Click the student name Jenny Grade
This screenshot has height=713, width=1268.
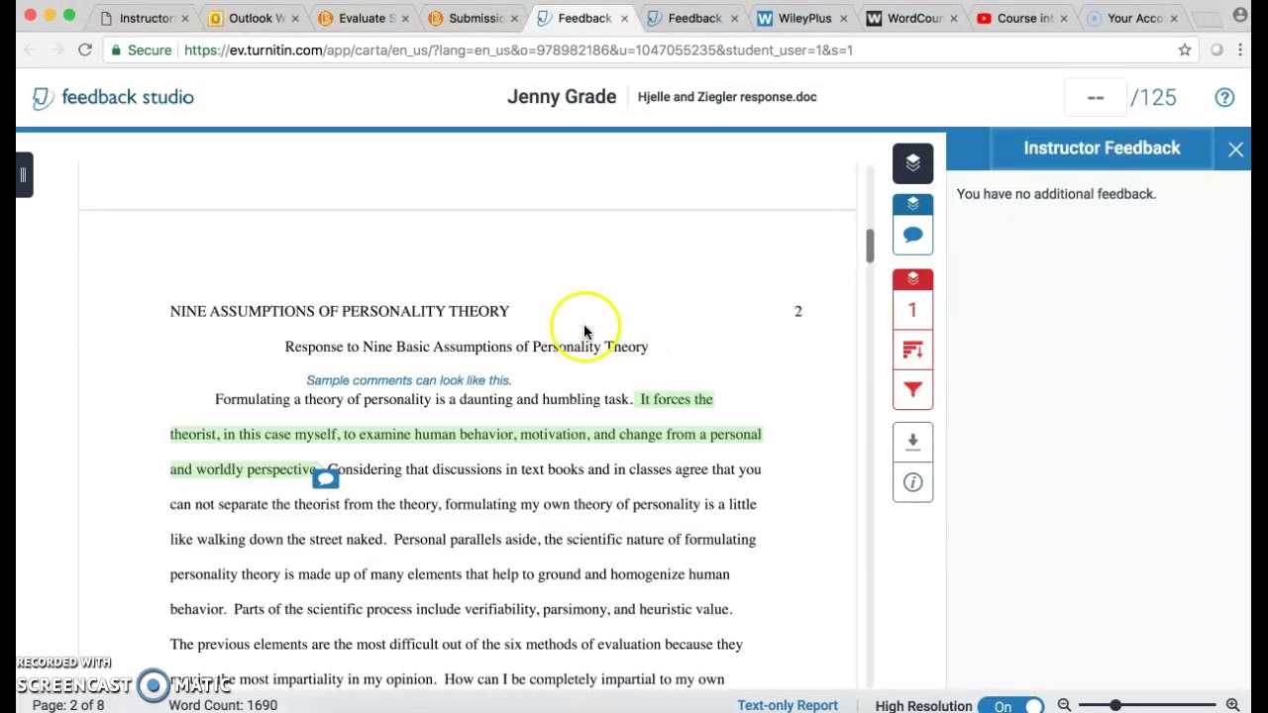tap(562, 97)
